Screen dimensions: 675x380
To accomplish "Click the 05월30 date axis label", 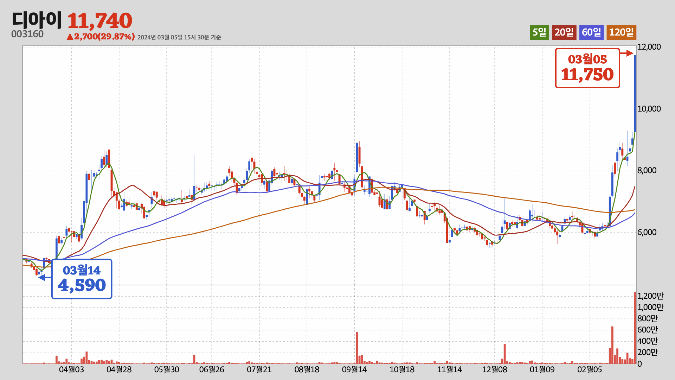I will [x=167, y=369].
